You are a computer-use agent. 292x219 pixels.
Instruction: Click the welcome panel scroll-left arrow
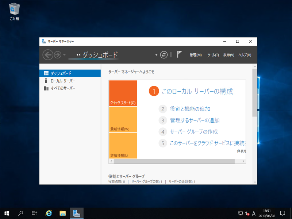pos(111,161)
